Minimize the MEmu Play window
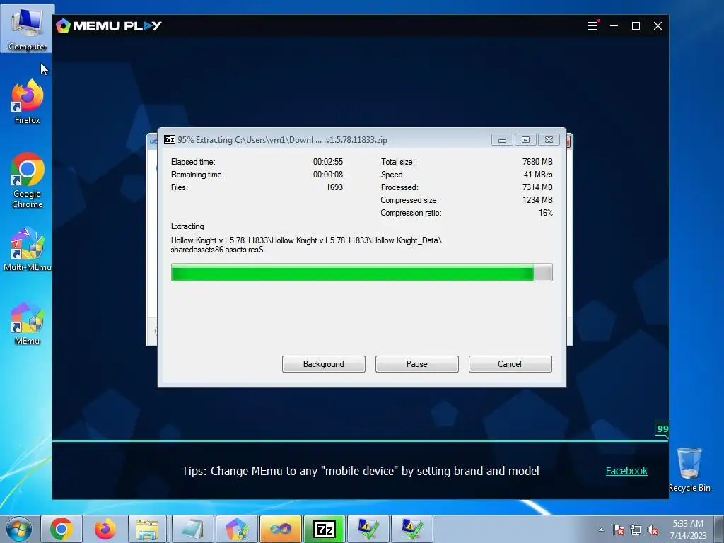 [614, 26]
